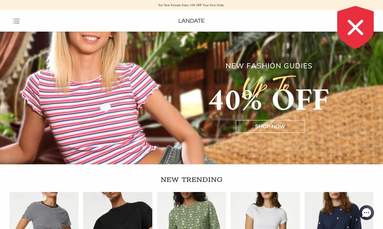Click the 40% OFF hero text

[269, 100]
